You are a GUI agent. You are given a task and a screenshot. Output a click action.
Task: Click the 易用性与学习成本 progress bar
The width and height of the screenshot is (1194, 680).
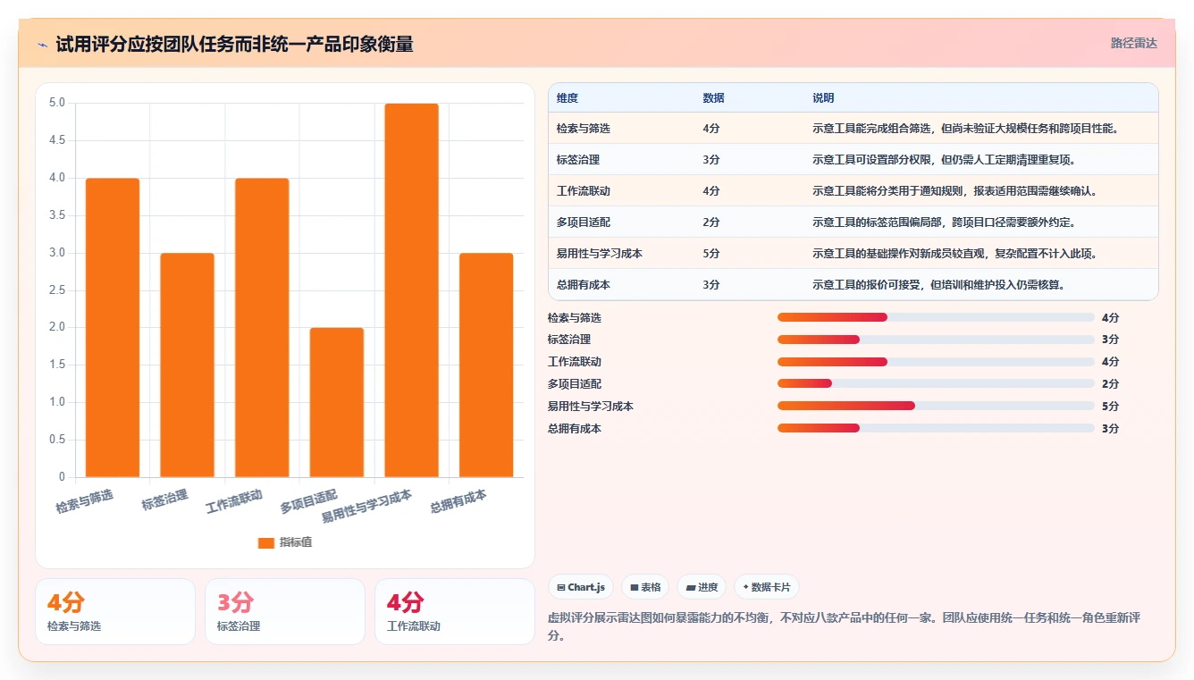click(x=936, y=406)
